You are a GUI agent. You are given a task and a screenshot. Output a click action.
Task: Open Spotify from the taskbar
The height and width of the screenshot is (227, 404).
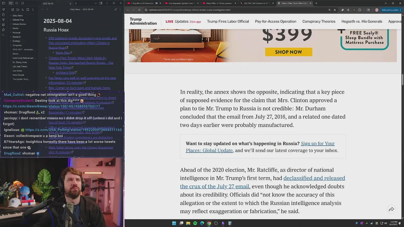[x=195, y=223]
